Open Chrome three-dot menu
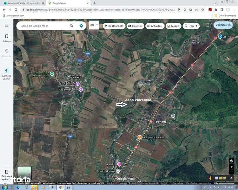This screenshot has width=238, height=190. coord(234,10)
